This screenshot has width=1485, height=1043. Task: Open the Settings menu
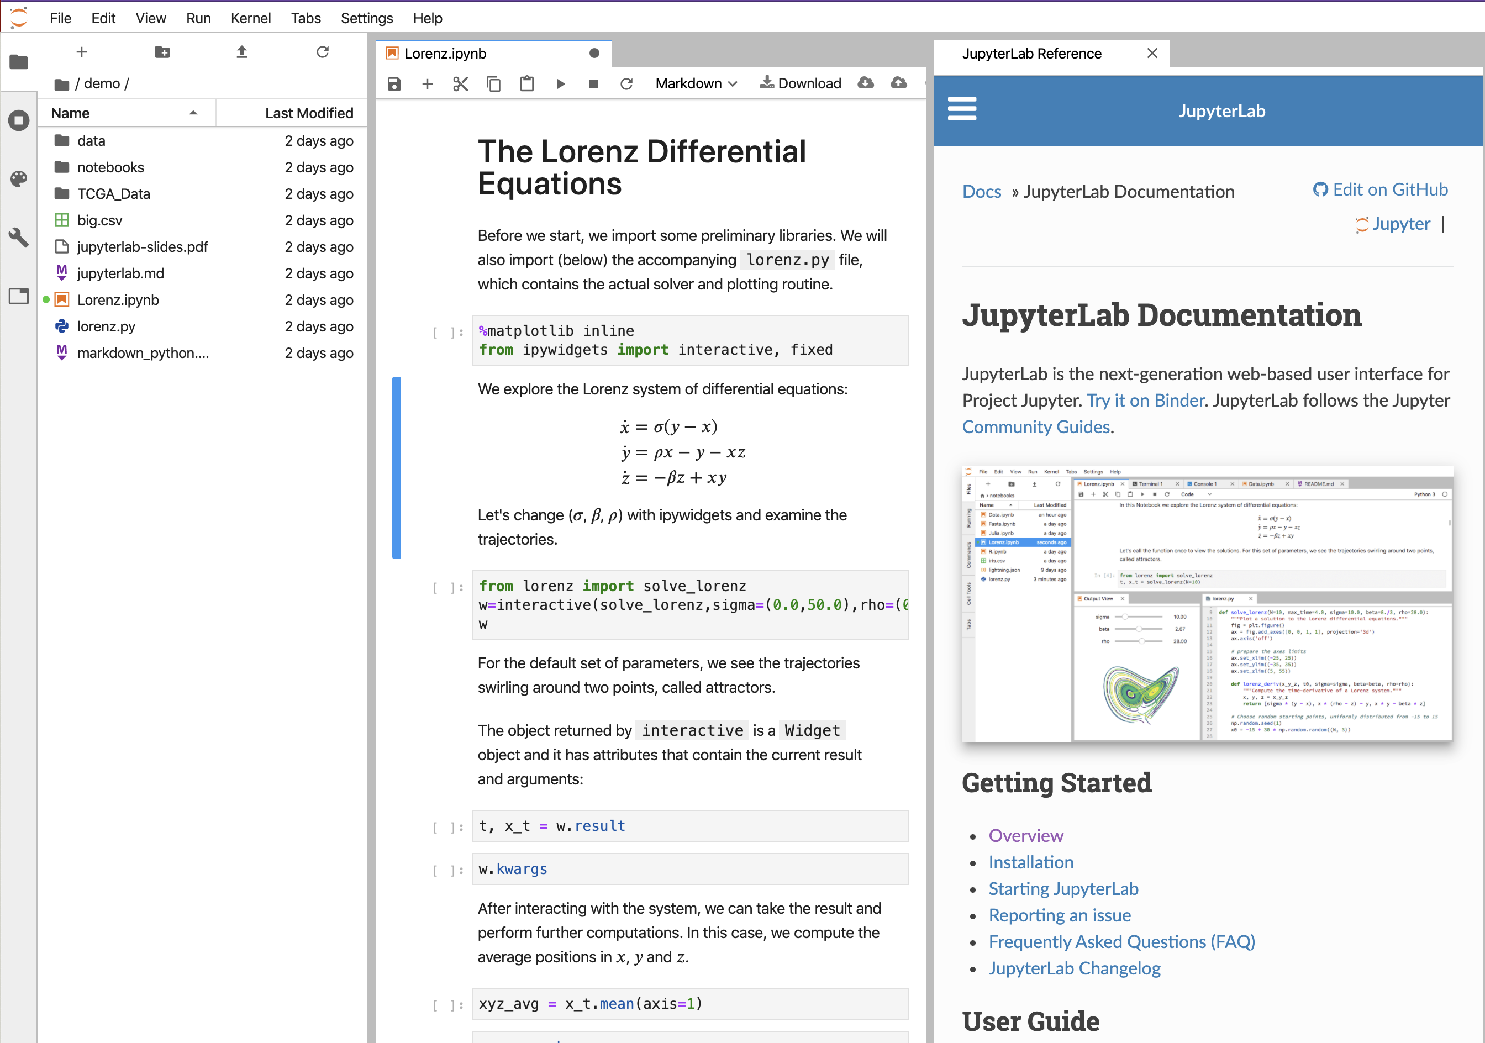click(x=367, y=18)
